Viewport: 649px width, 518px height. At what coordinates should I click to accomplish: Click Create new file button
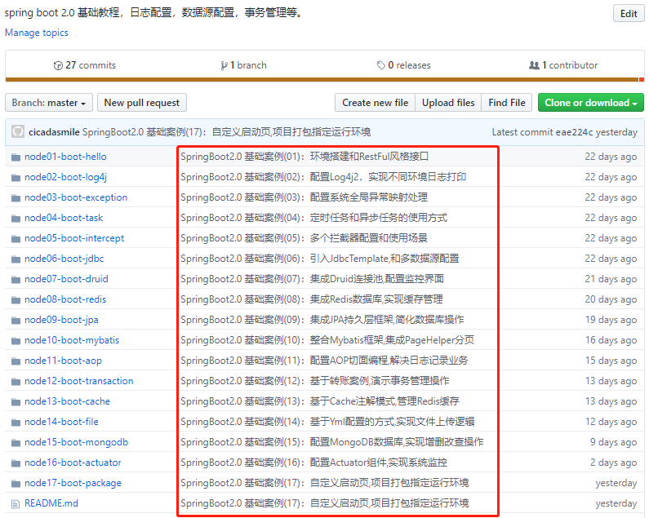pos(375,103)
